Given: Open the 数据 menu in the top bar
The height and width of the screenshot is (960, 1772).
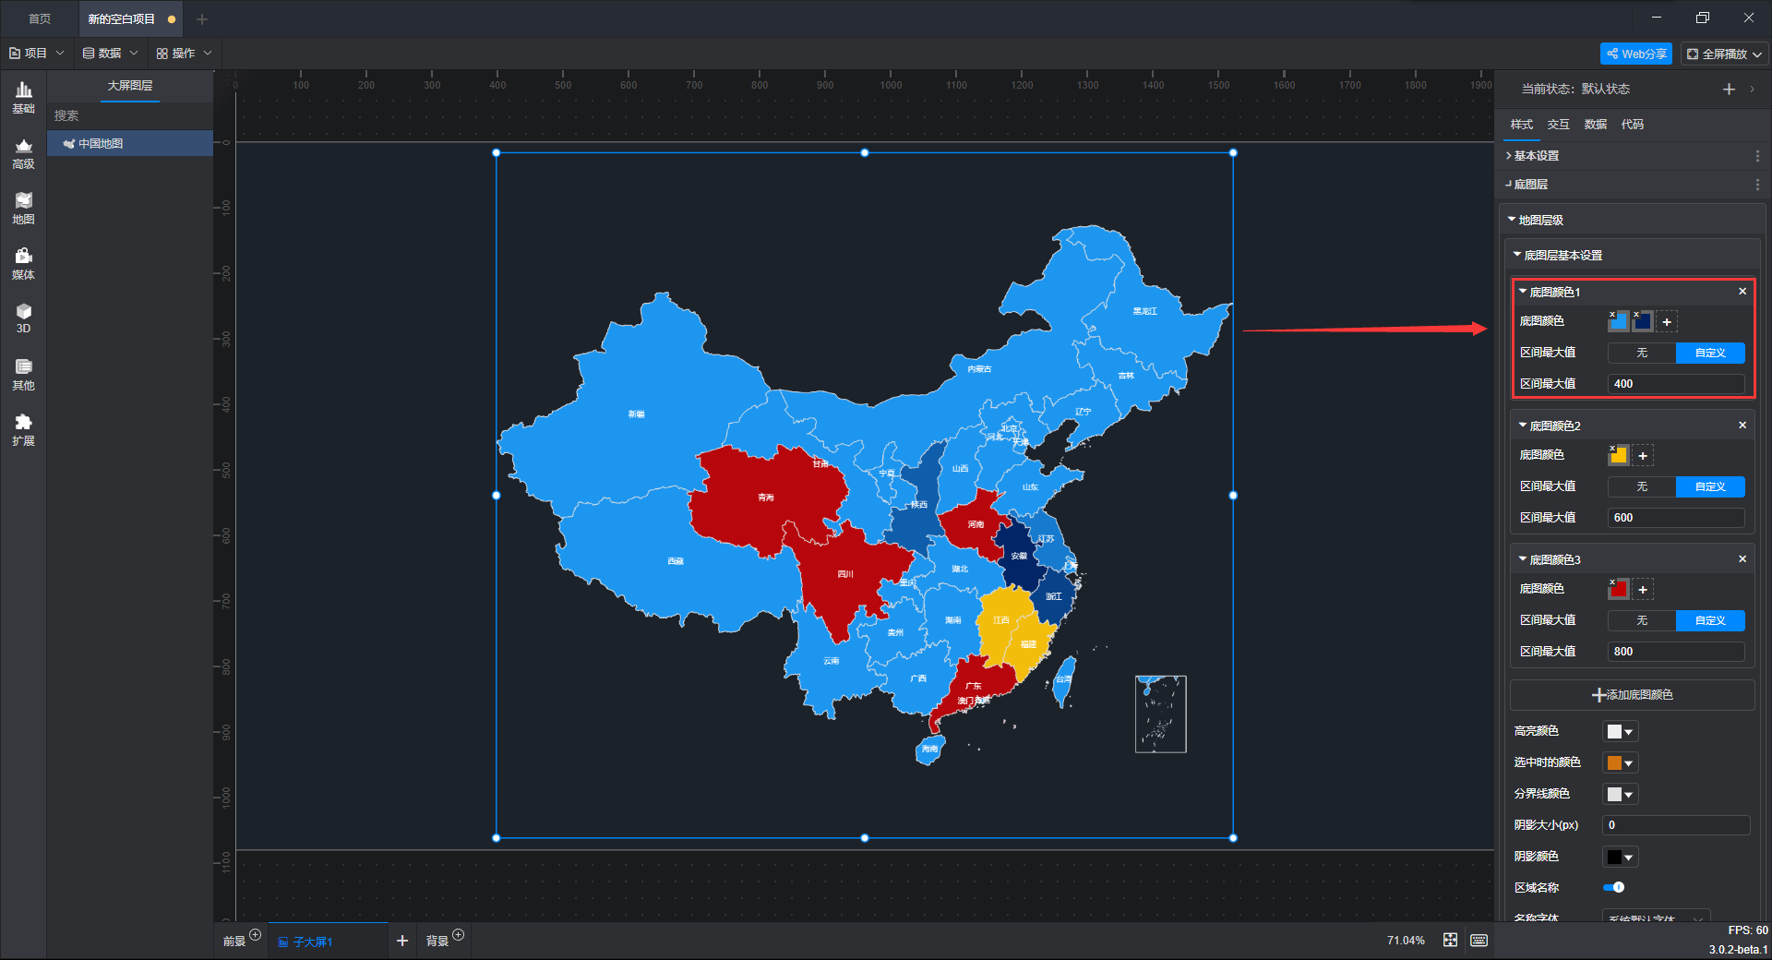Looking at the screenshot, I should 110,53.
